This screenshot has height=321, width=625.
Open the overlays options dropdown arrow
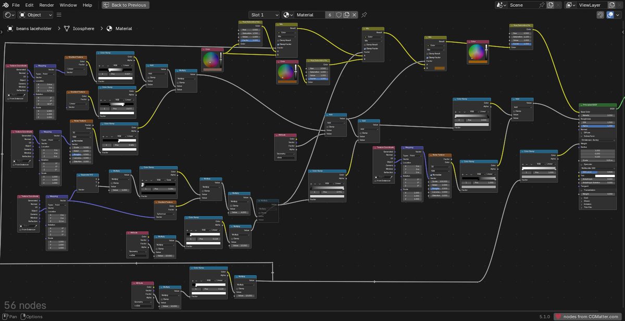(x=618, y=15)
